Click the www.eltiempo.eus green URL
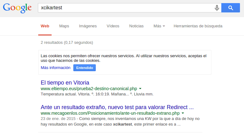244x138 pixels. click(x=89, y=89)
